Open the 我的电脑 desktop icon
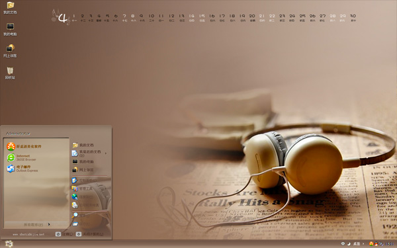This screenshot has height=248, width=397. [x=10, y=29]
